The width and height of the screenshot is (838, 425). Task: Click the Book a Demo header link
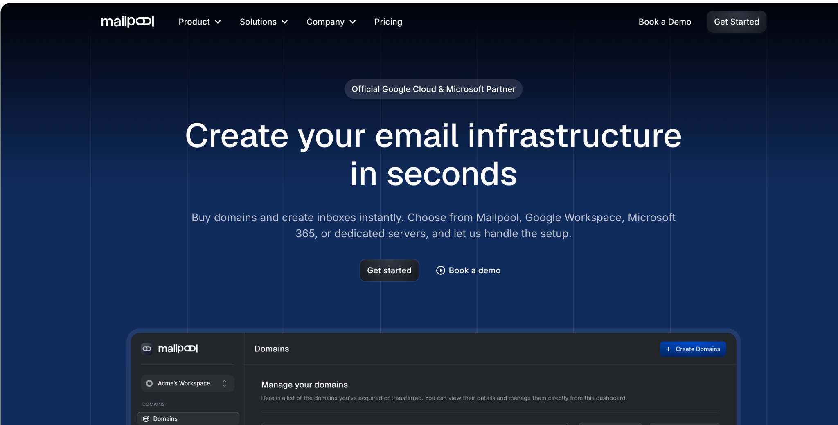pyautogui.click(x=665, y=22)
